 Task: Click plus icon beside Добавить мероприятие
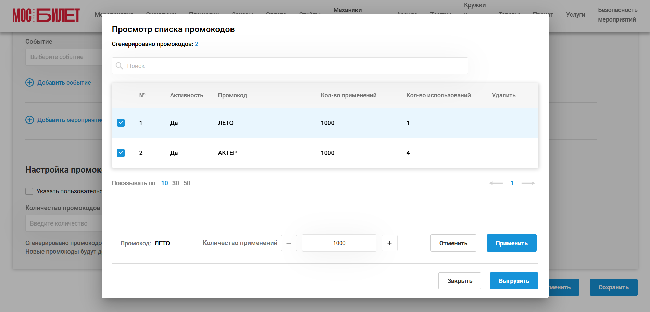tap(30, 120)
